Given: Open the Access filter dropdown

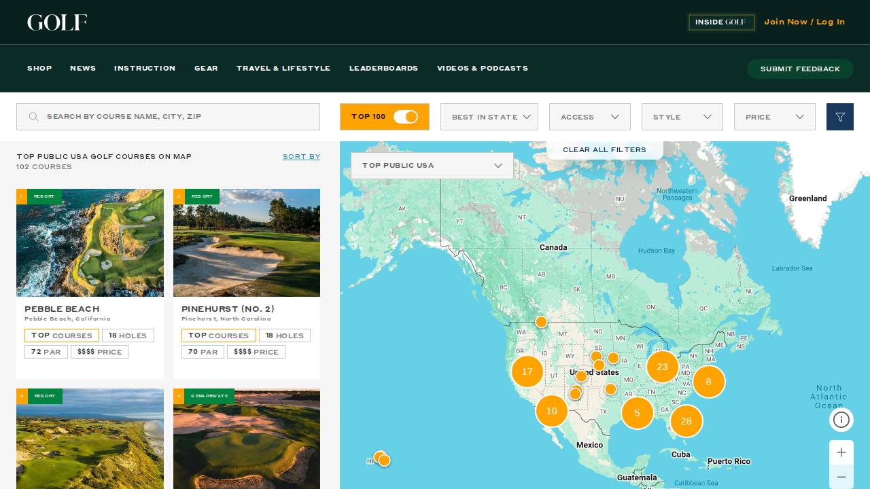Looking at the screenshot, I should pos(590,117).
